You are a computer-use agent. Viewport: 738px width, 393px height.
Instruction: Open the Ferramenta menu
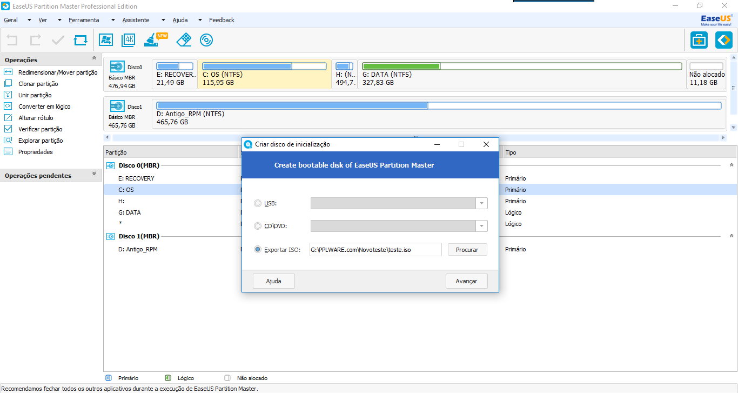coord(84,20)
